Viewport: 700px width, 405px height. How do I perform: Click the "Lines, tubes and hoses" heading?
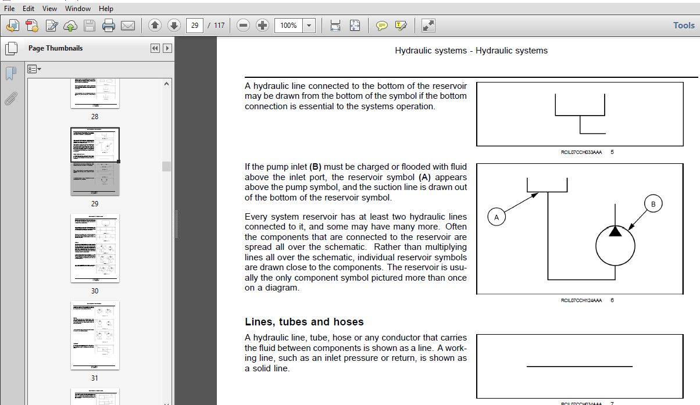pyautogui.click(x=304, y=322)
